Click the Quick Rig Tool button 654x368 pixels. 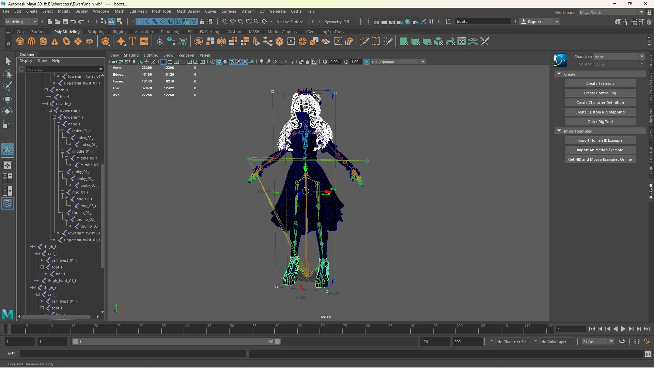[x=600, y=122]
